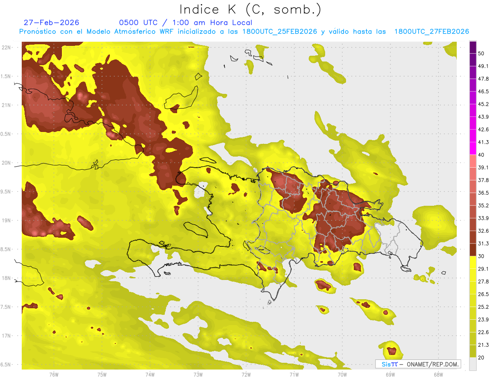Click the '1800UTC_25FEB2026' initialization timestamp

[x=280, y=32]
